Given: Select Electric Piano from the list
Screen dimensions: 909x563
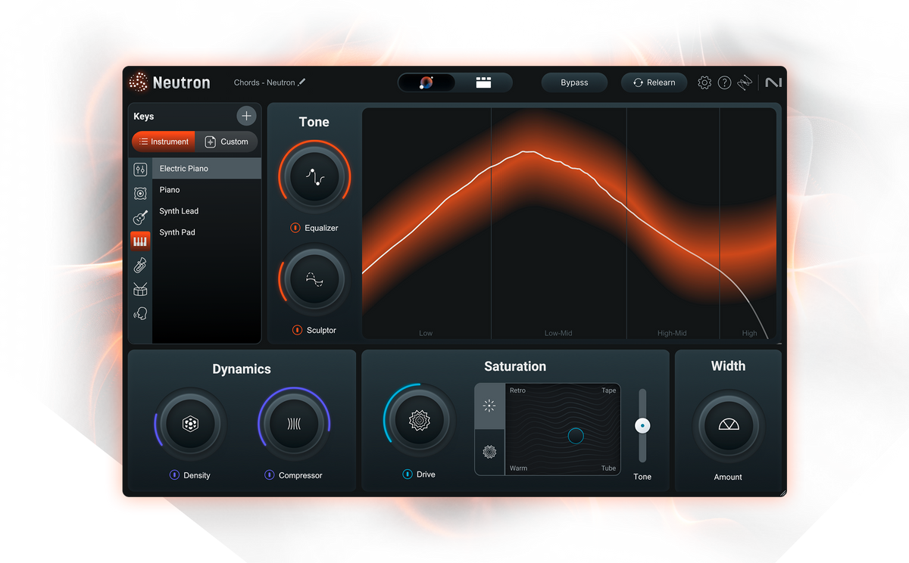Looking at the screenshot, I should pos(207,169).
